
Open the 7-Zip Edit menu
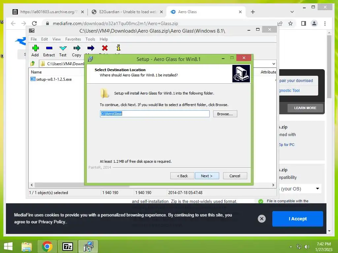(45, 39)
